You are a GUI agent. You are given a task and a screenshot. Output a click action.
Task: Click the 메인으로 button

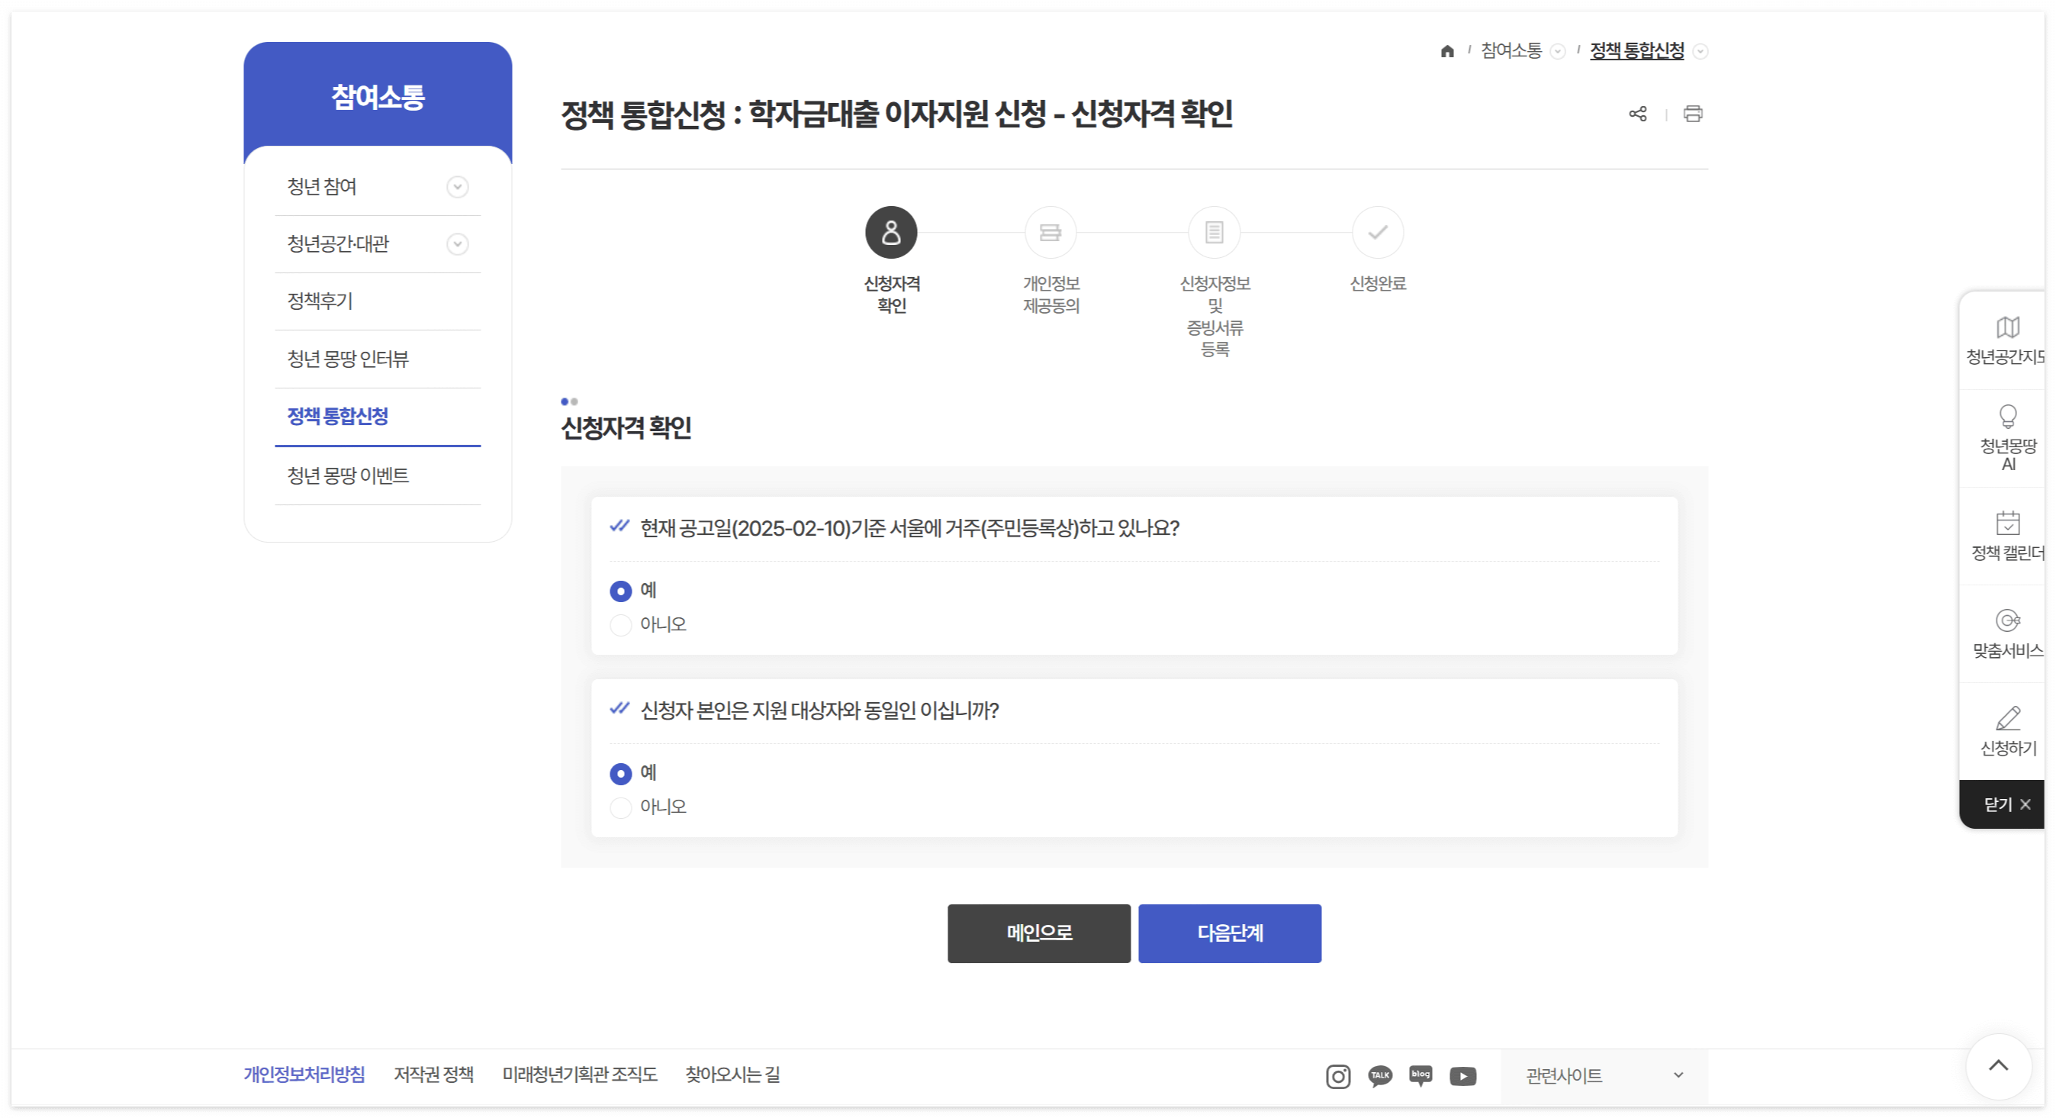(1038, 933)
